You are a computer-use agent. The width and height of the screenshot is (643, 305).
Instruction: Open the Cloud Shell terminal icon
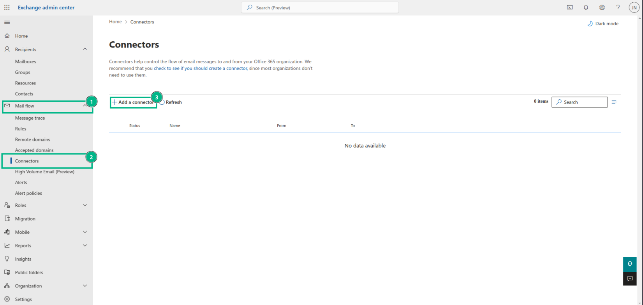coord(570,7)
